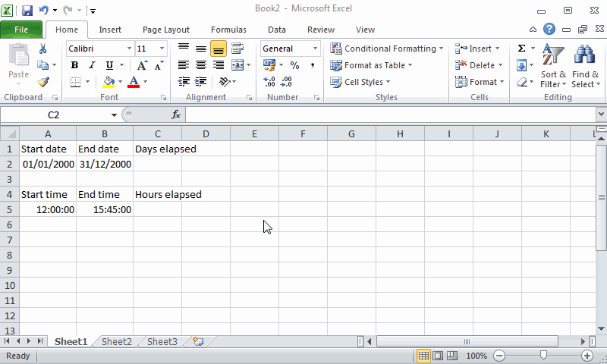Click the Increase Font Size icon
Screen dimensions: 607x364
click(142, 65)
